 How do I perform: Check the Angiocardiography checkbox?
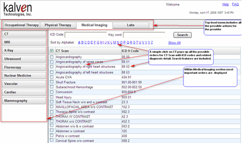52,57
